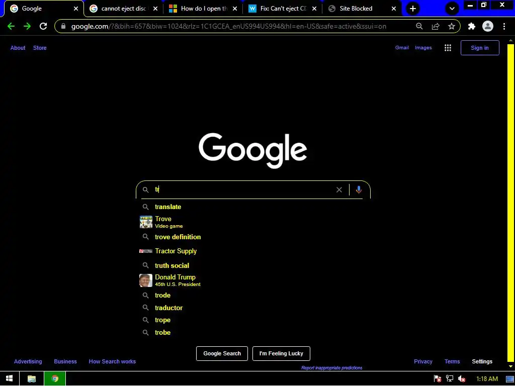Viewport: 515px width, 386px height.
Task: Open the Privacy footer link
Action: coord(423,361)
